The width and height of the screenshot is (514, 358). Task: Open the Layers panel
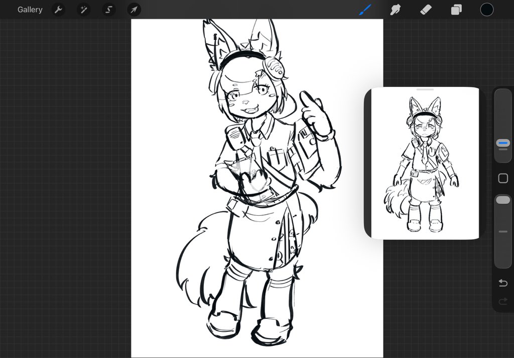pos(456,10)
